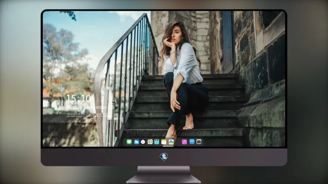
Task: Open the Maps icon in the dock
Action: pyautogui.click(x=150, y=142)
